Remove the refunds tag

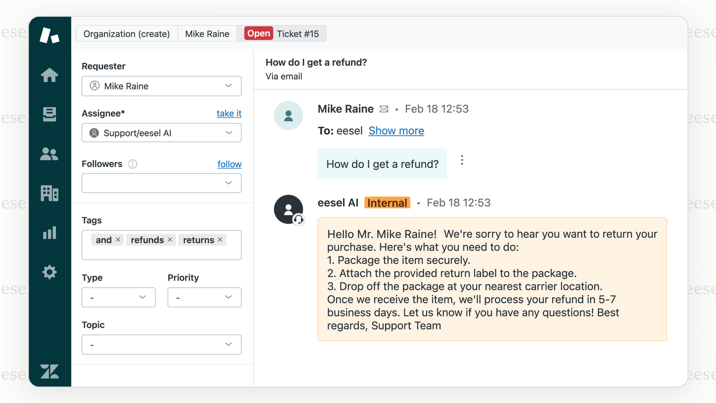click(170, 240)
